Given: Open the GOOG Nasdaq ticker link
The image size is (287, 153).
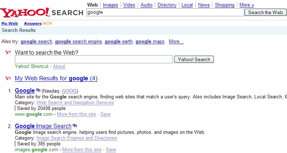Looking at the screenshot, I should click(69, 91).
